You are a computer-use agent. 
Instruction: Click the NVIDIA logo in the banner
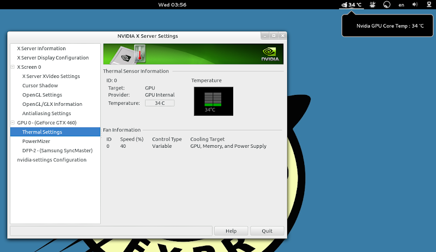[x=270, y=54]
